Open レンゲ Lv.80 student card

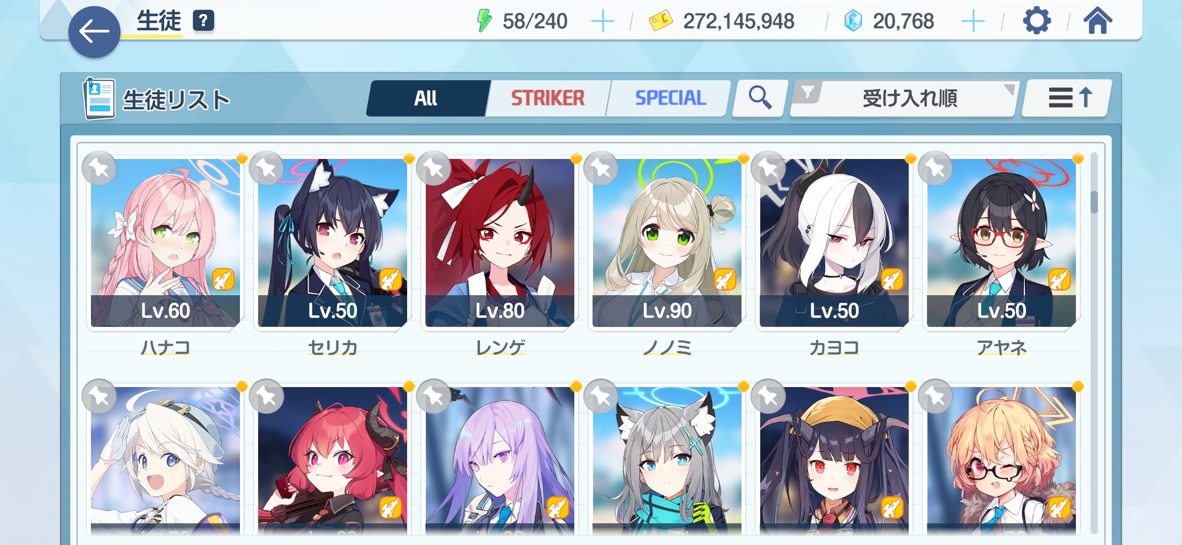click(x=500, y=243)
